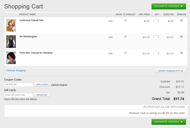Open Check Gift Card status and balance

point(21,99)
